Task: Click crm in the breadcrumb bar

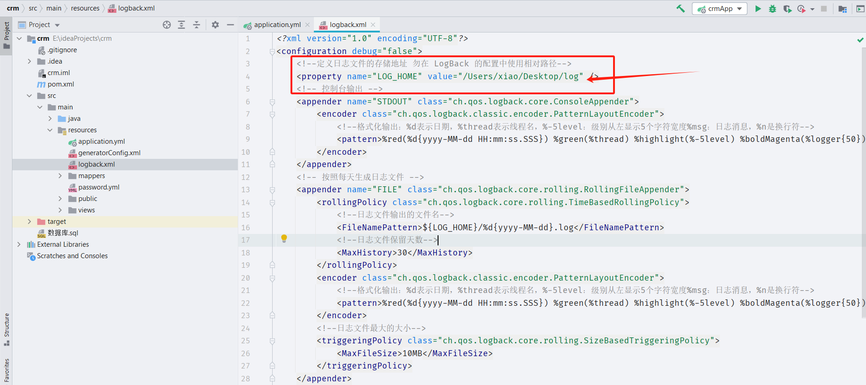Action: (13, 8)
